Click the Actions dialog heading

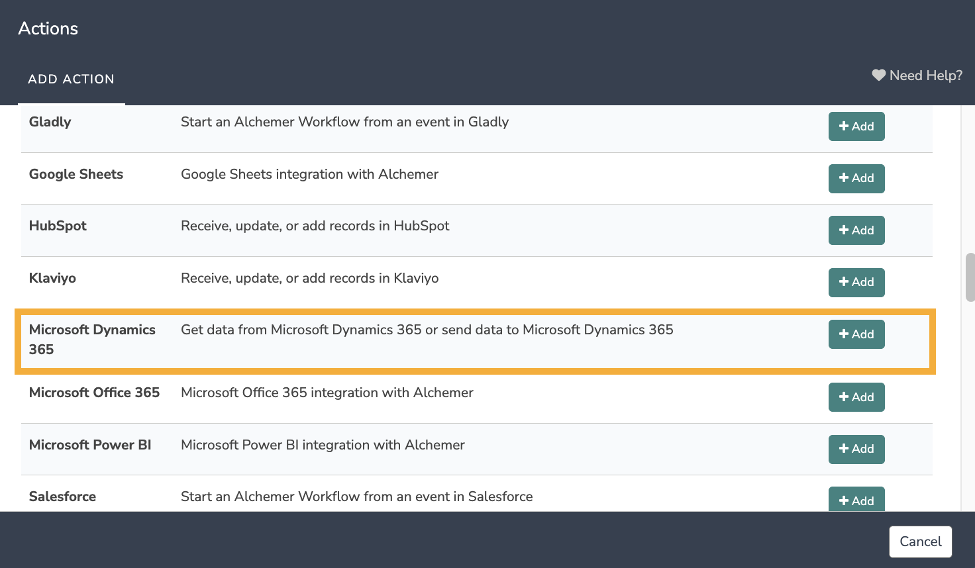coord(48,28)
